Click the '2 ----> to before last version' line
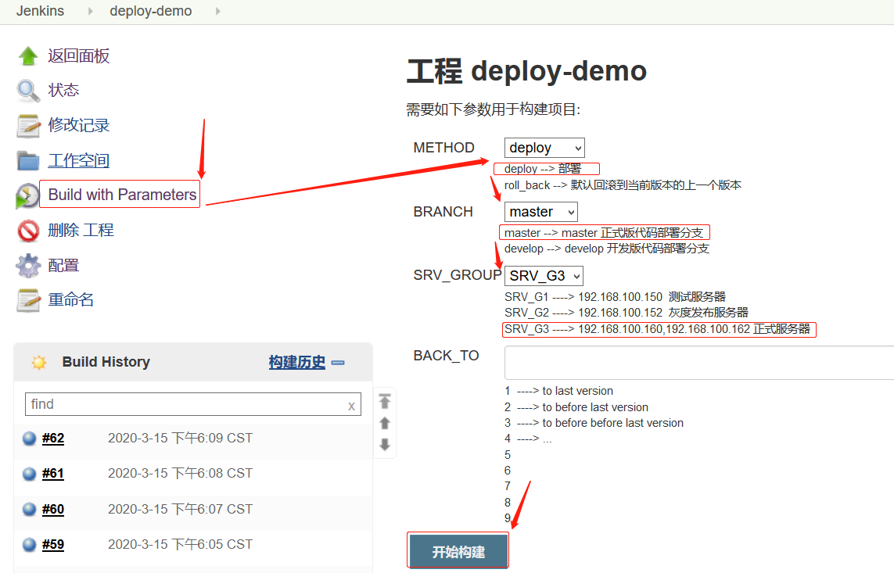The width and height of the screenshot is (894, 573). tap(576, 407)
